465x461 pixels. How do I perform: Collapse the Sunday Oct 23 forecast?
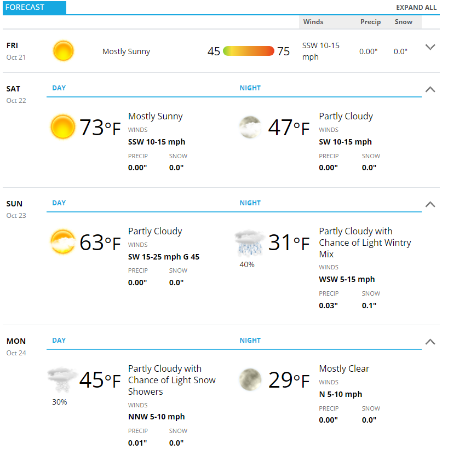point(430,204)
